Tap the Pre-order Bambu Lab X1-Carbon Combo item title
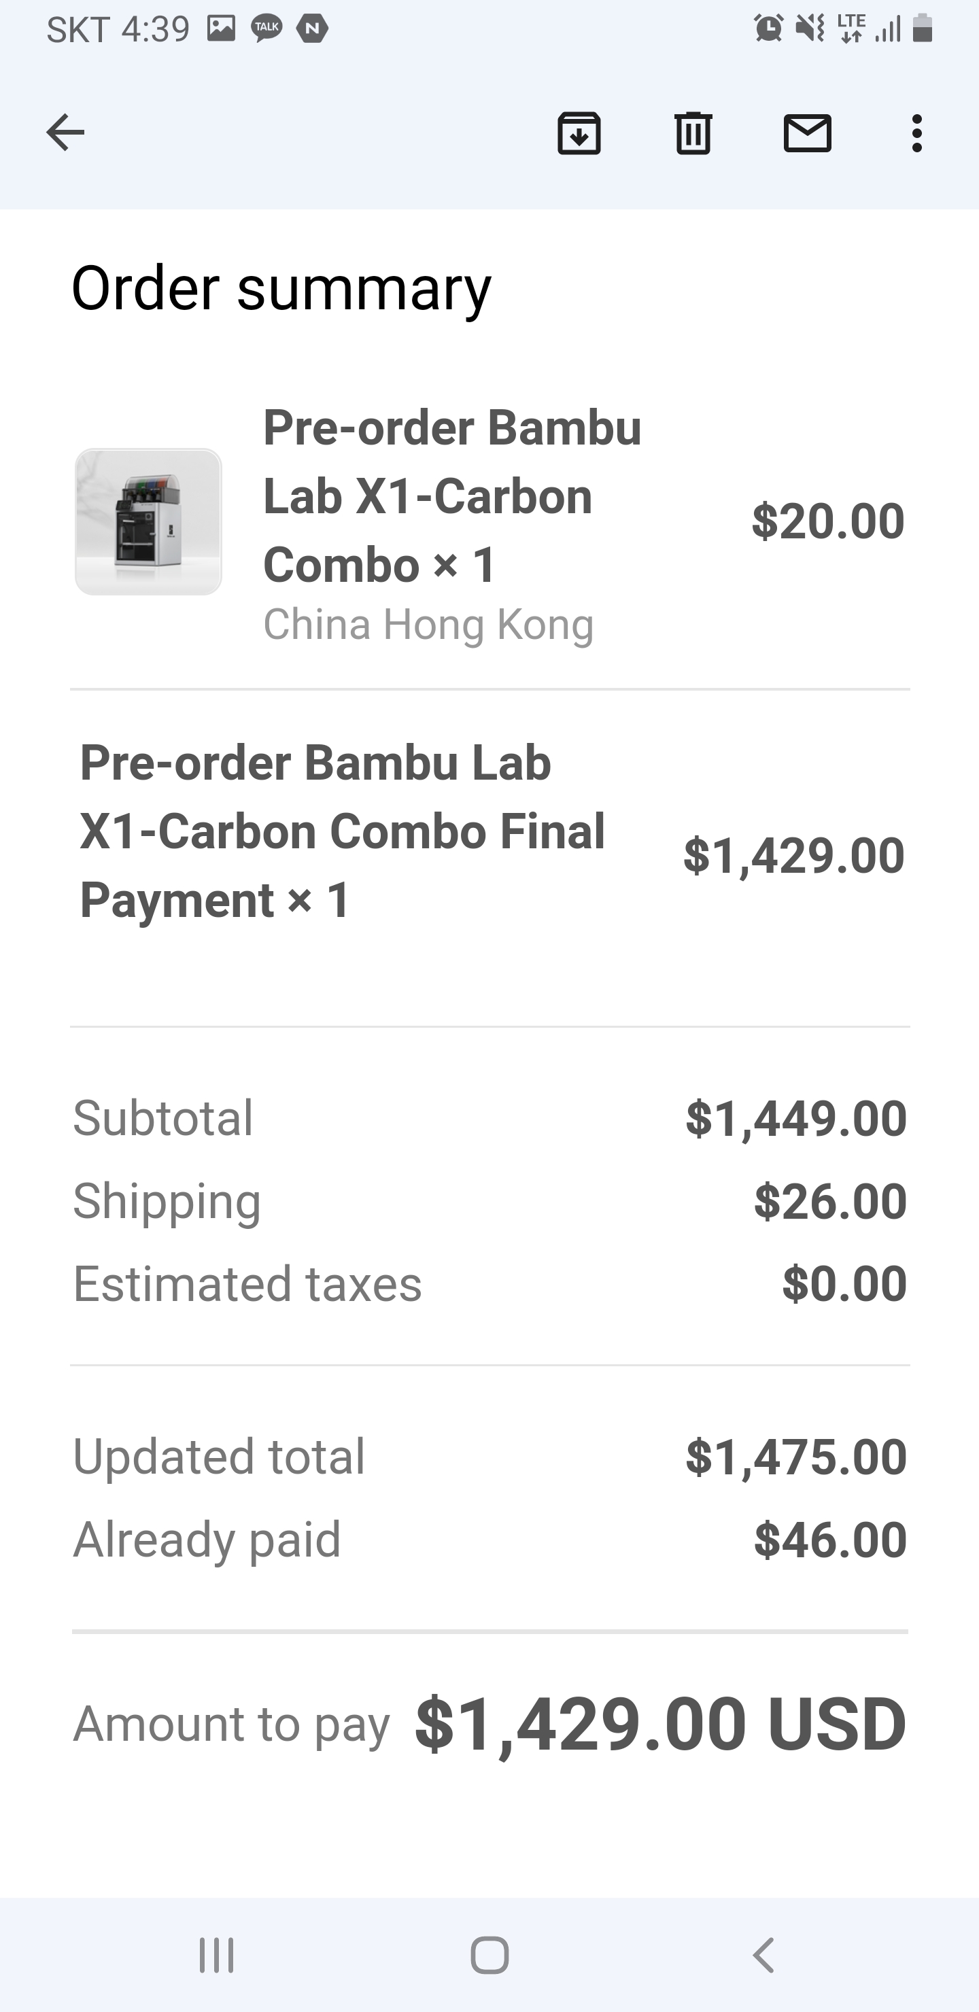 coord(452,496)
